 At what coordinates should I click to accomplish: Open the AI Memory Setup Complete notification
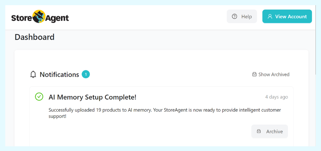[x=92, y=97]
